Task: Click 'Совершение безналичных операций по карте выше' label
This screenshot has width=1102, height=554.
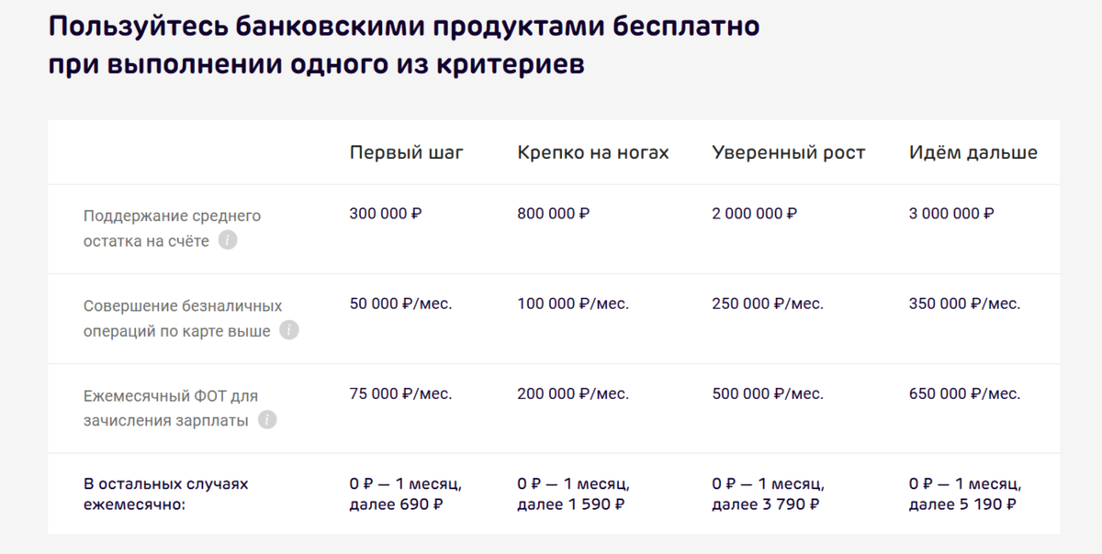Action: 182,318
